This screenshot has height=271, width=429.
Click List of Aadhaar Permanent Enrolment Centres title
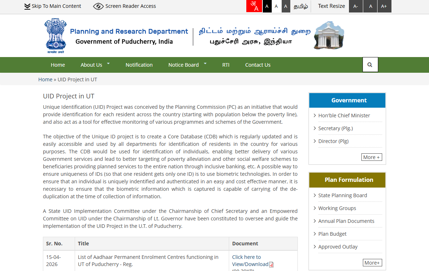[148, 261]
